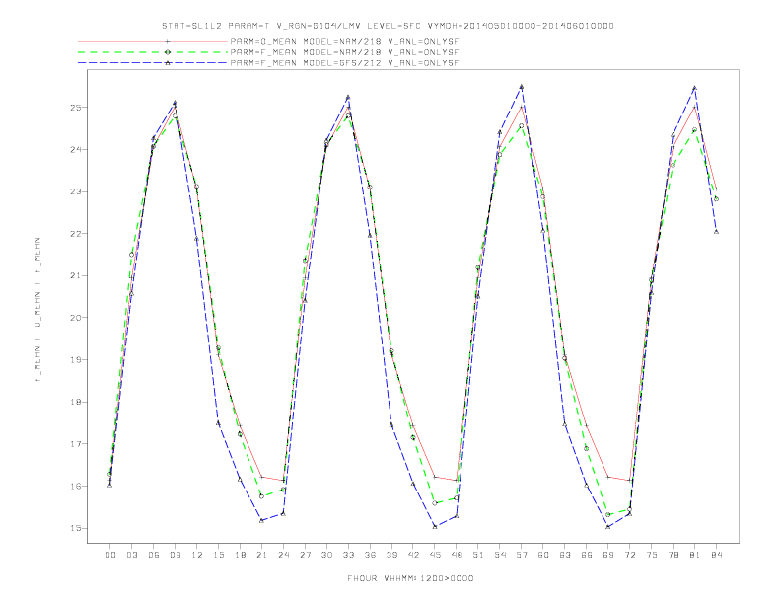The height and width of the screenshot is (604, 781).
Task: Click the green dashed legend line sample
Action: point(153,52)
